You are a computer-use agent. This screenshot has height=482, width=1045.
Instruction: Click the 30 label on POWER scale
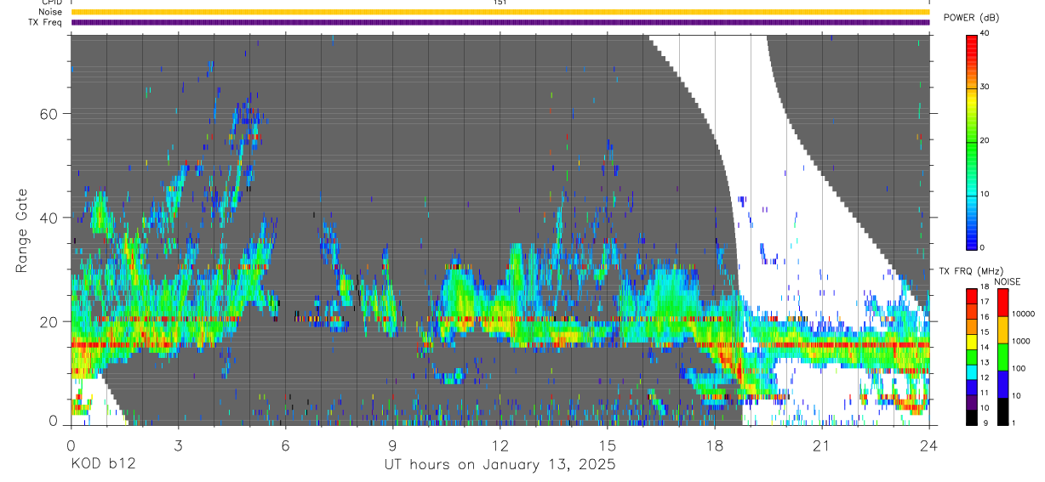(985, 87)
